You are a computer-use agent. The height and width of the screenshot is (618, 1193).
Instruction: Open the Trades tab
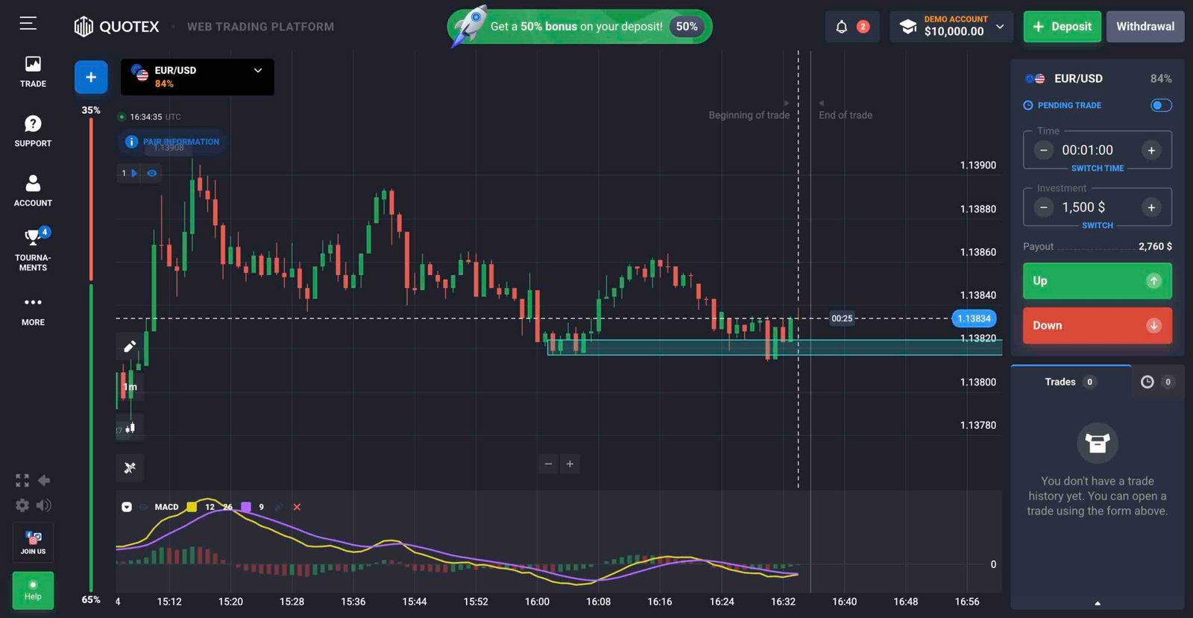pyautogui.click(x=1070, y=382)
